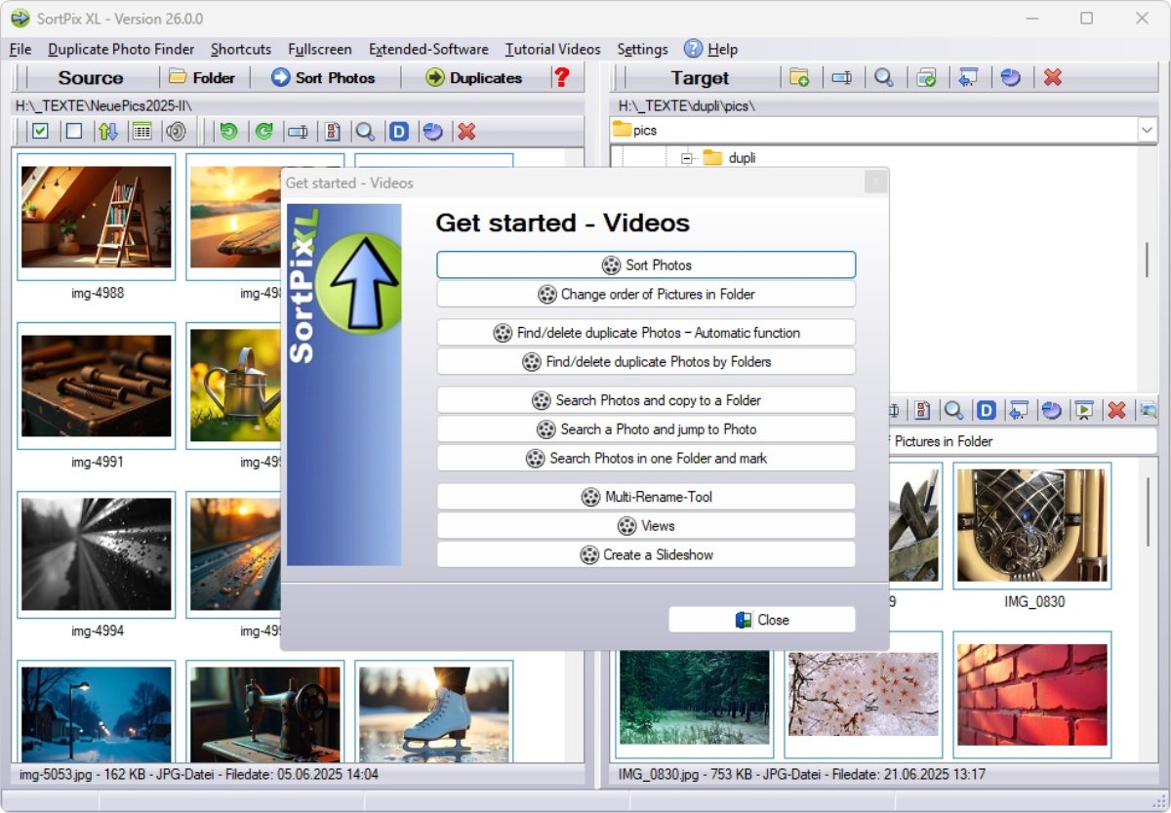Select the img-4994 thumbnail
This screenshot has width=1171, height=813.
[x=97, y=554]
